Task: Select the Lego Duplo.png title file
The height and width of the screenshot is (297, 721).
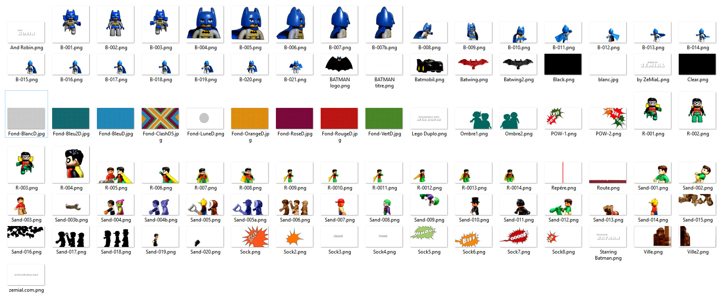Action: [x=429, y=119]
